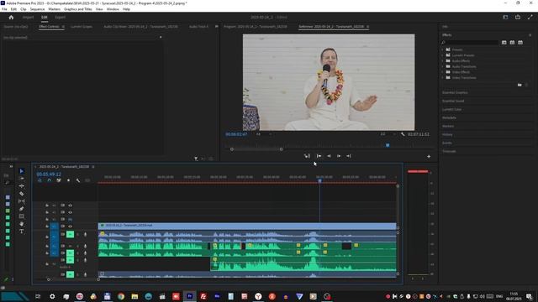Open the Graphics and Titles menu
The height and width of the screenshot is (302, 538).
[78, 9]
